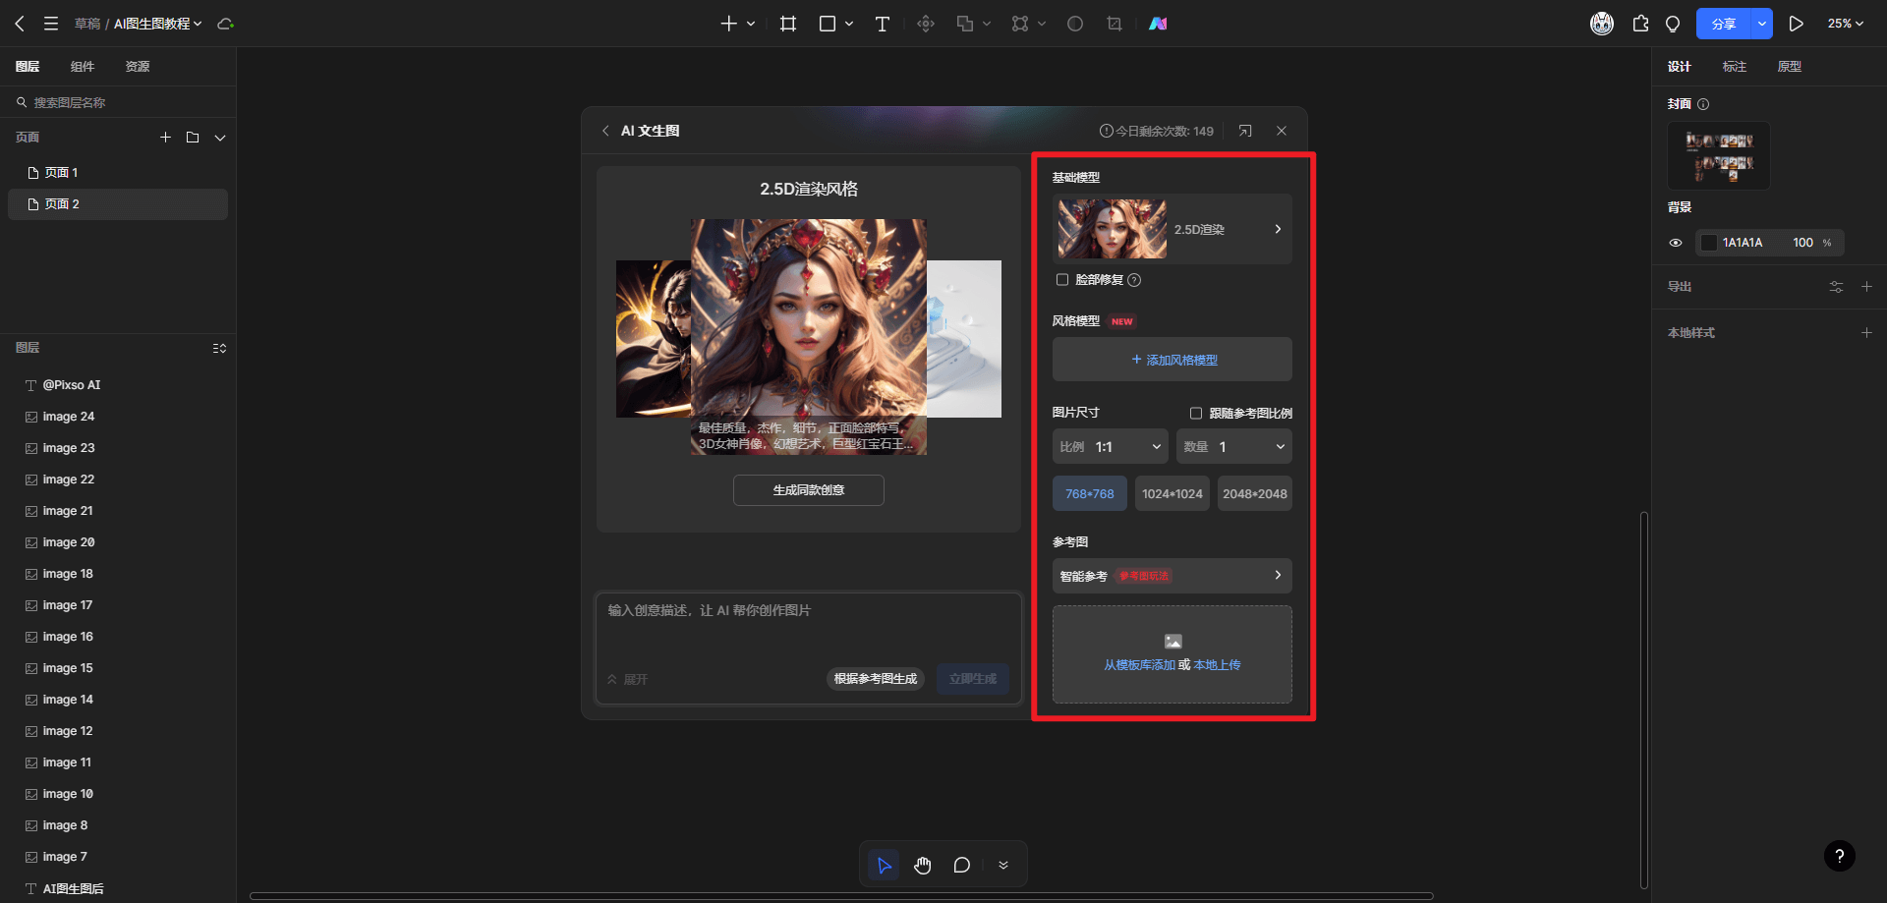This screenshot has width=1887, height=903.
Task: Open the share button dropdown arrow
Action: point(1761,24)
